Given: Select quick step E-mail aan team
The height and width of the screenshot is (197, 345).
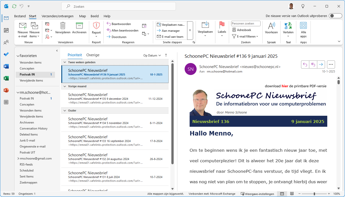Looking at the screenshot, I should pos(171,36).
